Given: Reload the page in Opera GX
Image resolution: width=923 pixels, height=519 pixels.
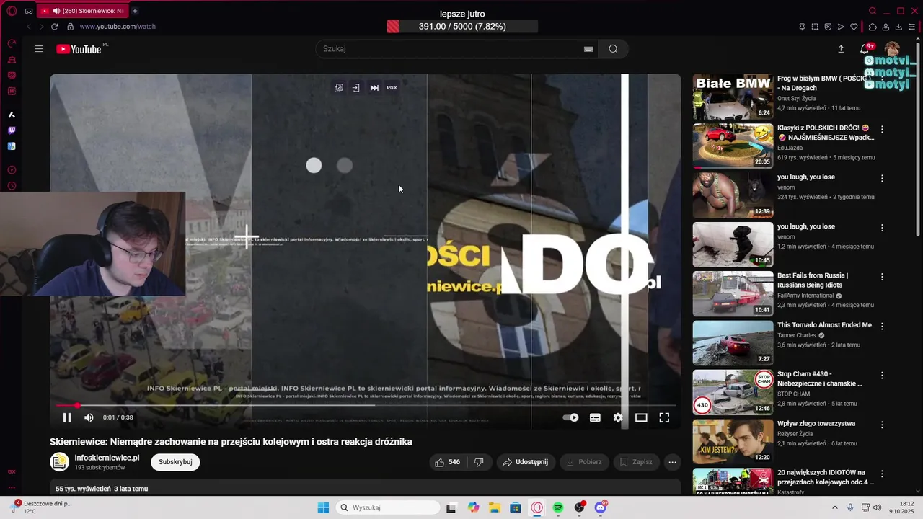Looking at the screenshot, I should 54,27.
